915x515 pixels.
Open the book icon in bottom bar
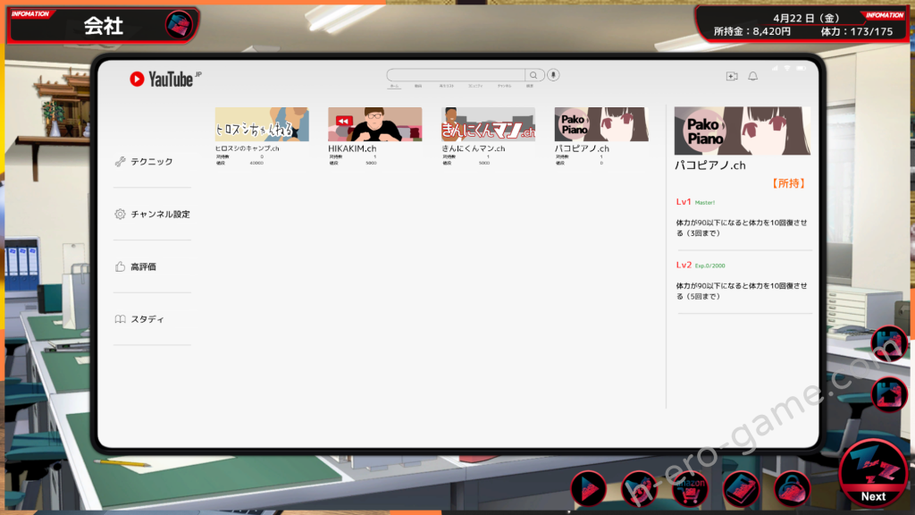coord(741,488)
